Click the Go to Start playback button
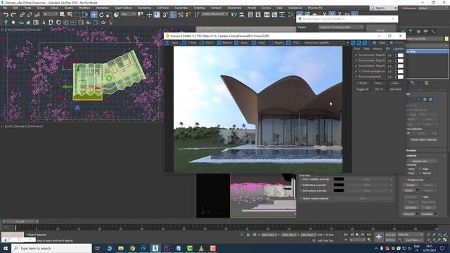 (x=346, y=235)
